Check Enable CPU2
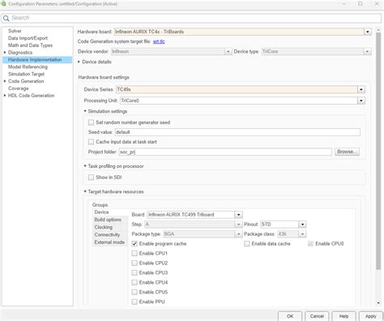The image size is (384, 321). (x=134, y=263)
